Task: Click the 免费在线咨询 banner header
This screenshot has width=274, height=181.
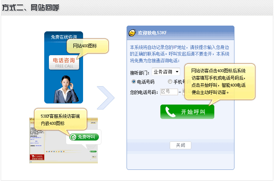Action: point(63,37)
